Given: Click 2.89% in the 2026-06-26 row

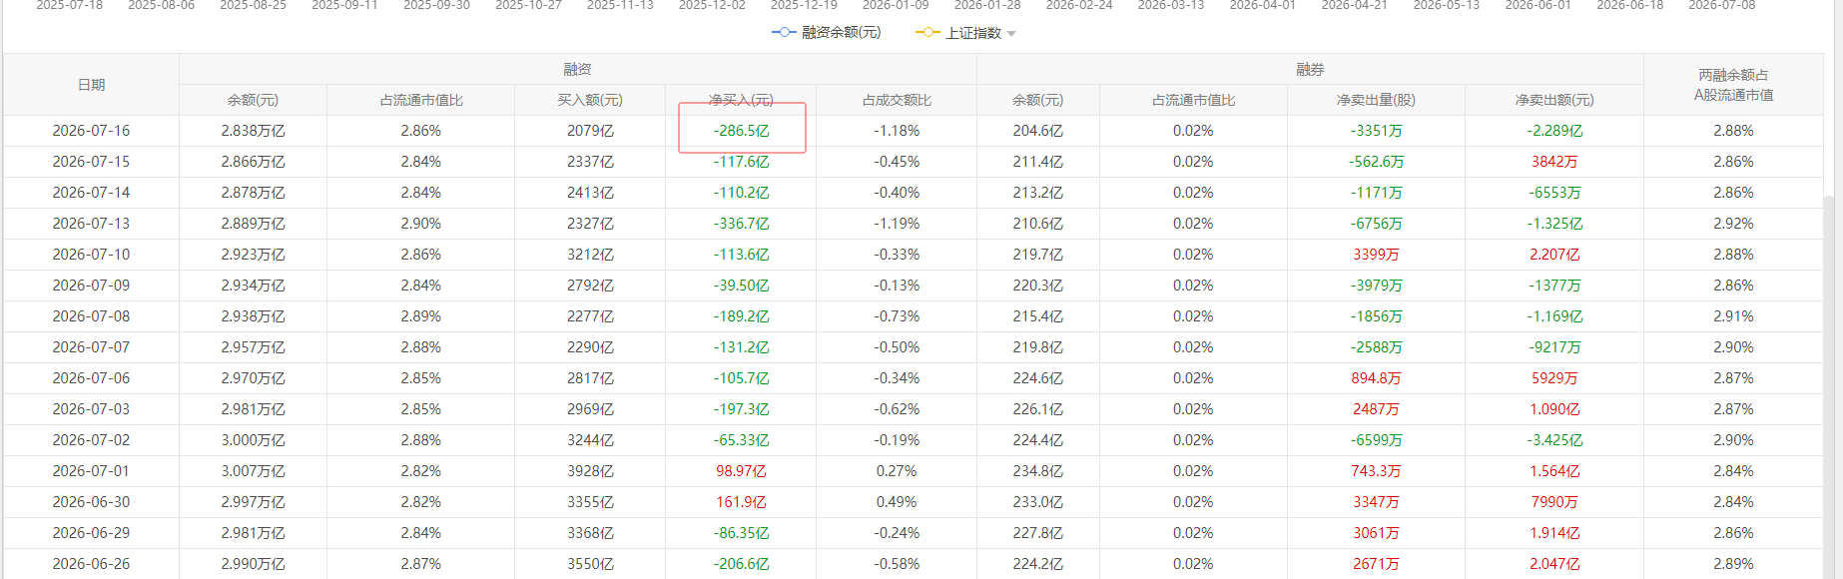Looking at the screenshot, I should click(x=1733, y=564).
